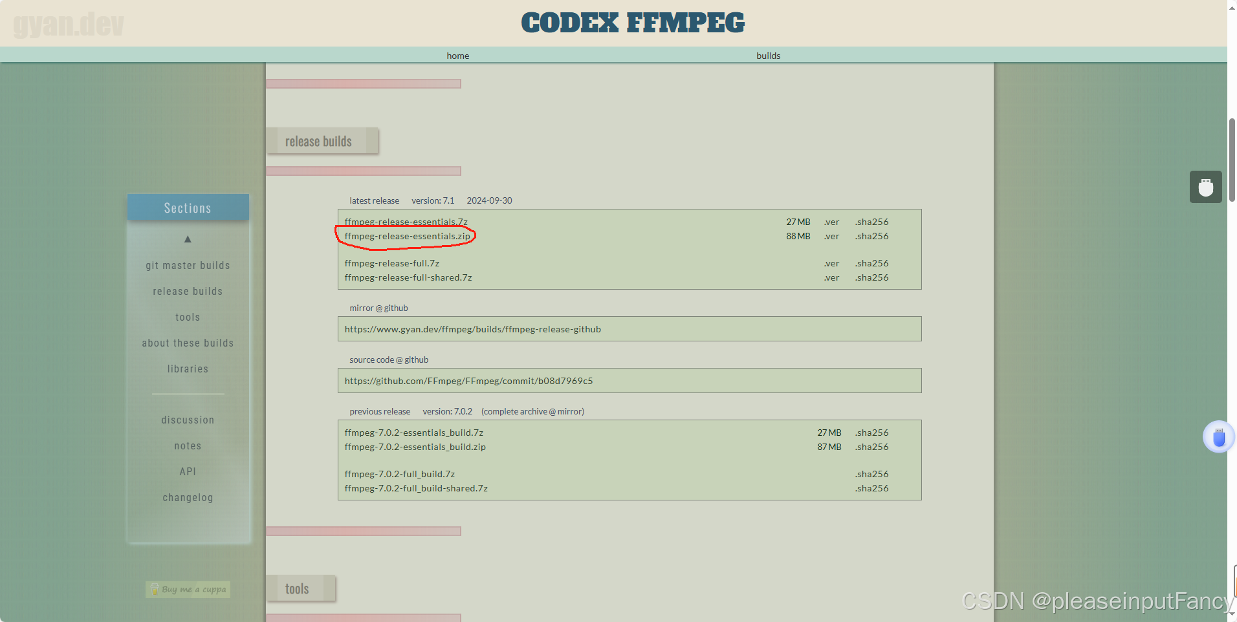Download ffmpeg-7.0.2-full_build.7z
This screenshot has height=622, width=1237.
pos(400,474)
